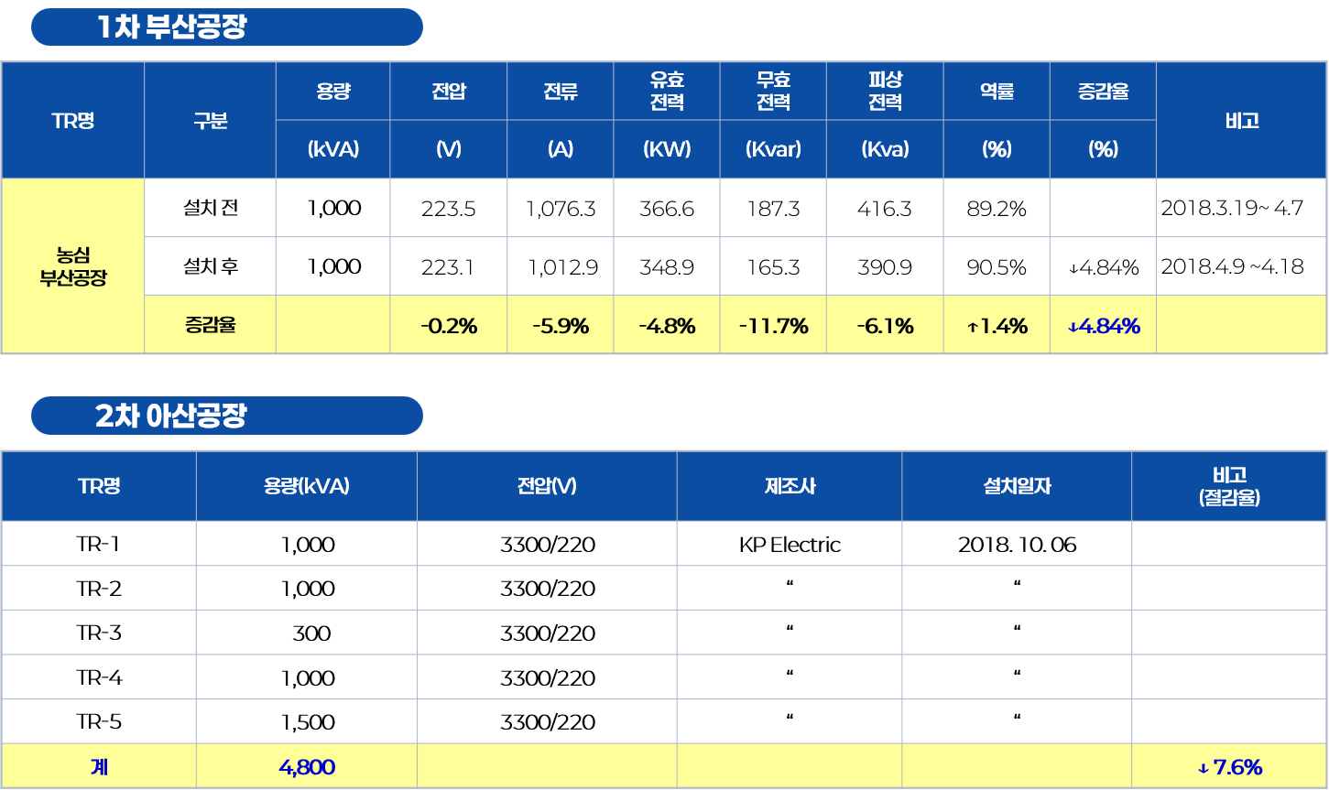The height and width of the screenshot is (790, 1329).
Task: Select the 비고 (절감율) column header
Action: click(x=1229, y=486)
